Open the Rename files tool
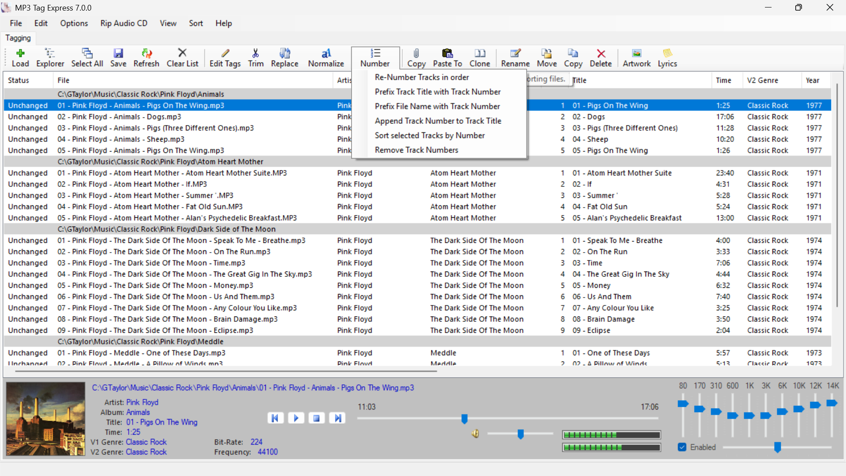Viewport: 846px width, 476px height. [516, 58]
